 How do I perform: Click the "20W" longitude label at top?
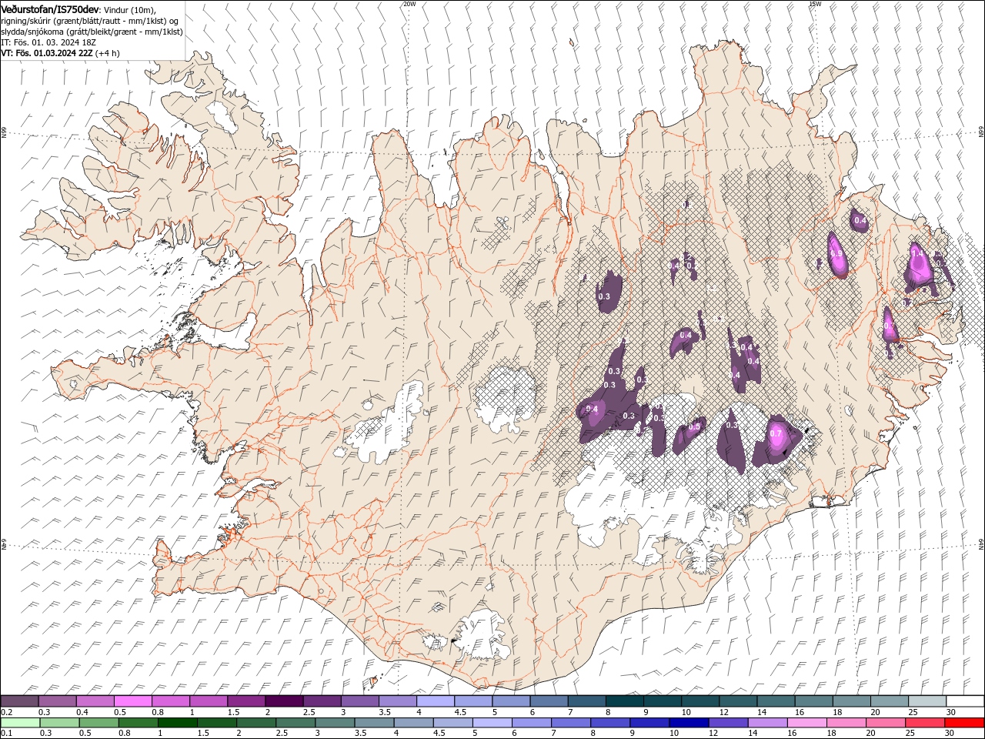coord(409,4)
